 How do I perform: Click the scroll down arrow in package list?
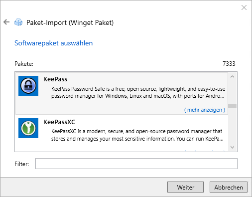click(x=232, y=147)
